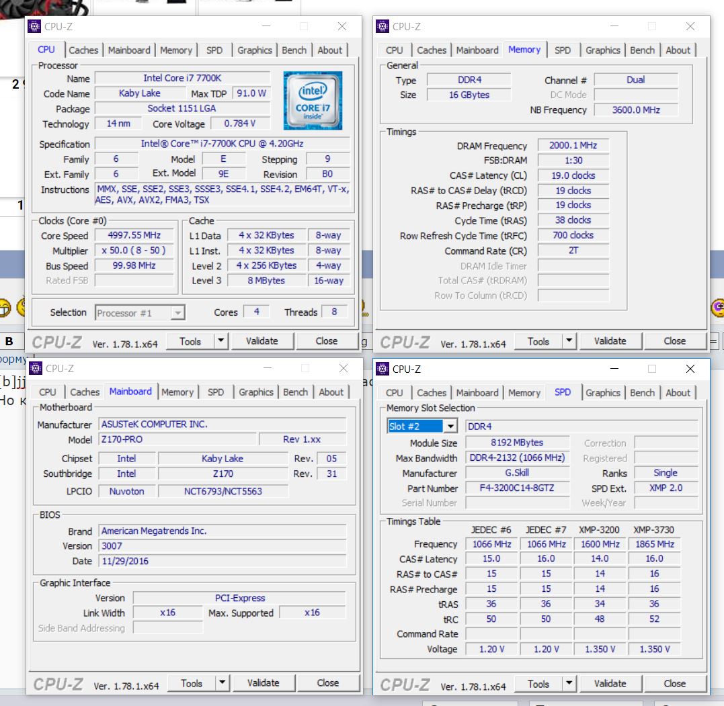Click G.Skill manufacturer field
This screenshot has width=724, height=706.
517,472
